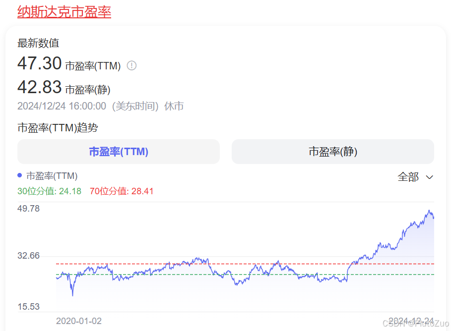The image size is (451, 331).
Task: Click the green dashed 30th percentile line
Action: [x=245, y=275]
